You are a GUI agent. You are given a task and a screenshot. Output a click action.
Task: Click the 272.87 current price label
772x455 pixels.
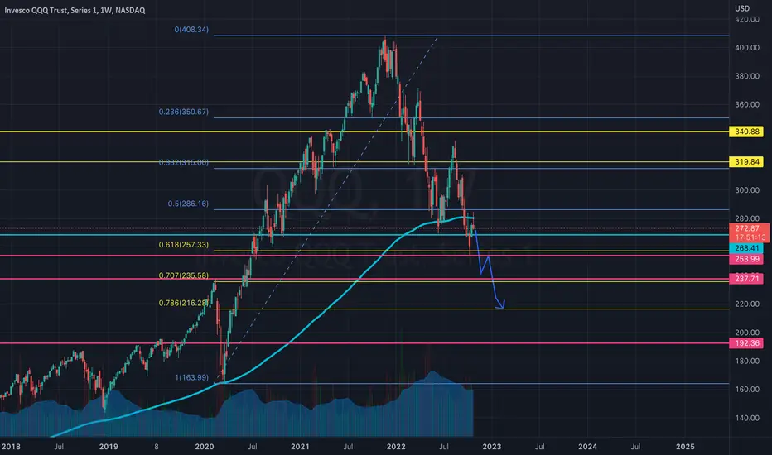coord(749,228)
